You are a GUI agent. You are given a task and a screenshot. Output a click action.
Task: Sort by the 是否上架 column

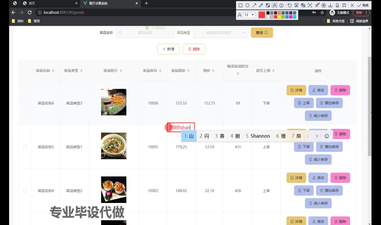(x=273, y=71)
